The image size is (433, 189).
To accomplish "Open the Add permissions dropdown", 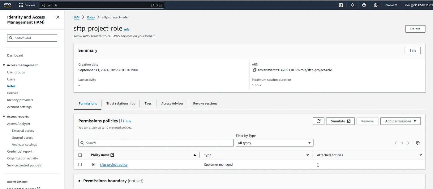I will click(400, 121).
